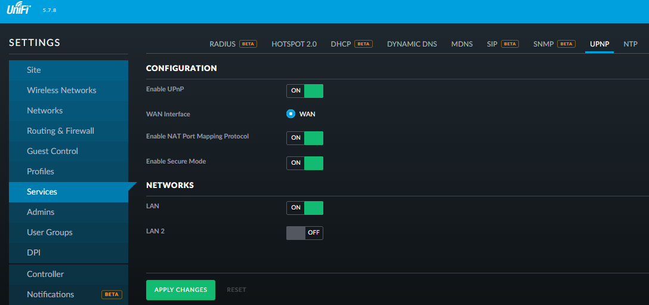The height and width of the screenshot is (305, 649).
Task: Click the Reset button
Action: coord(236,289)
